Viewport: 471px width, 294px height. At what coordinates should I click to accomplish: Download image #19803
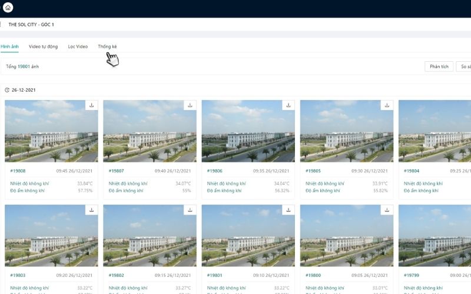92,210
